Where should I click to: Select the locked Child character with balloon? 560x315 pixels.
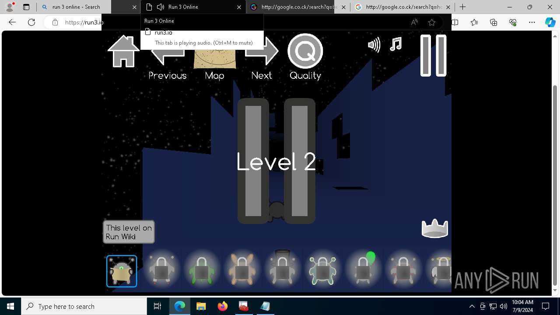[x=363, y=269]
